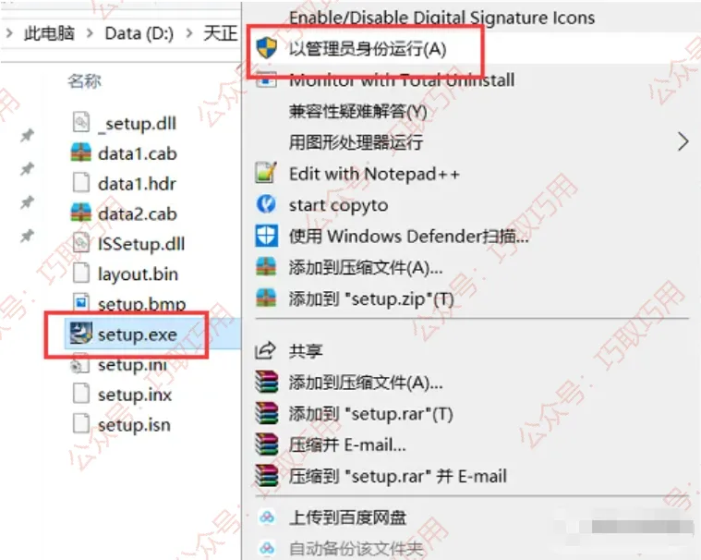Click the data1.cab archive icon

click(81, 152)
